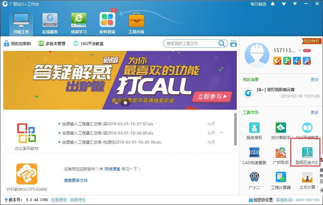Open 加密锁设置 in the status bar
323x205 pixels.
tap(261, 200)
